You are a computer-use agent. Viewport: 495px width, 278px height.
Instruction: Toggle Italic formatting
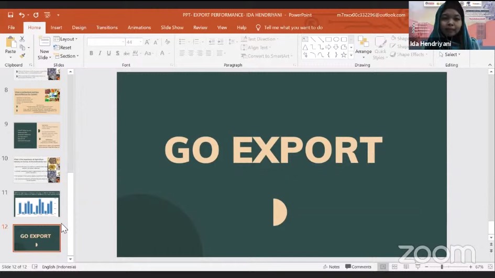(100, 53)
